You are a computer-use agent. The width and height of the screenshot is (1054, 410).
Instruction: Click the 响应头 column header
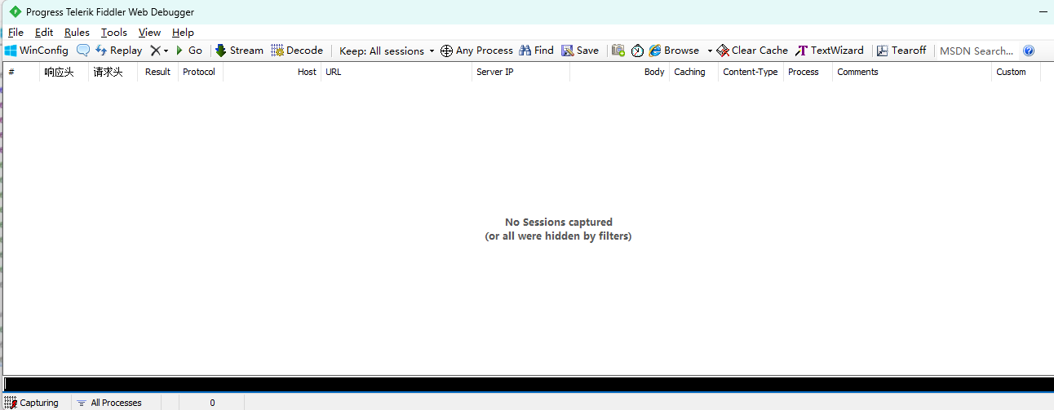64,72
